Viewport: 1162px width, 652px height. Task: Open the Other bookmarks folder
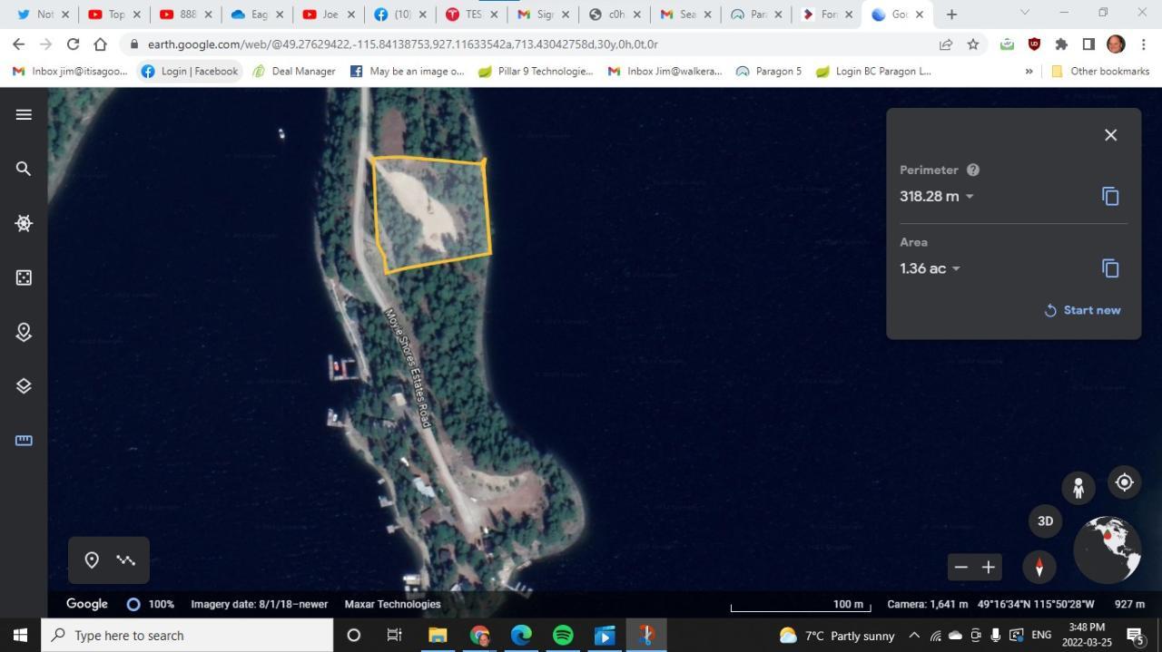click(1100, 72)
